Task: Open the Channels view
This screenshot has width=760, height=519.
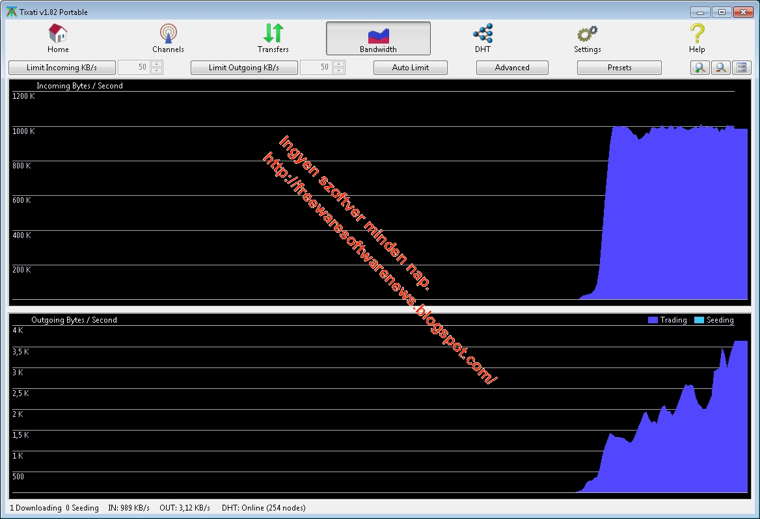Action: [x=168, y=38]
